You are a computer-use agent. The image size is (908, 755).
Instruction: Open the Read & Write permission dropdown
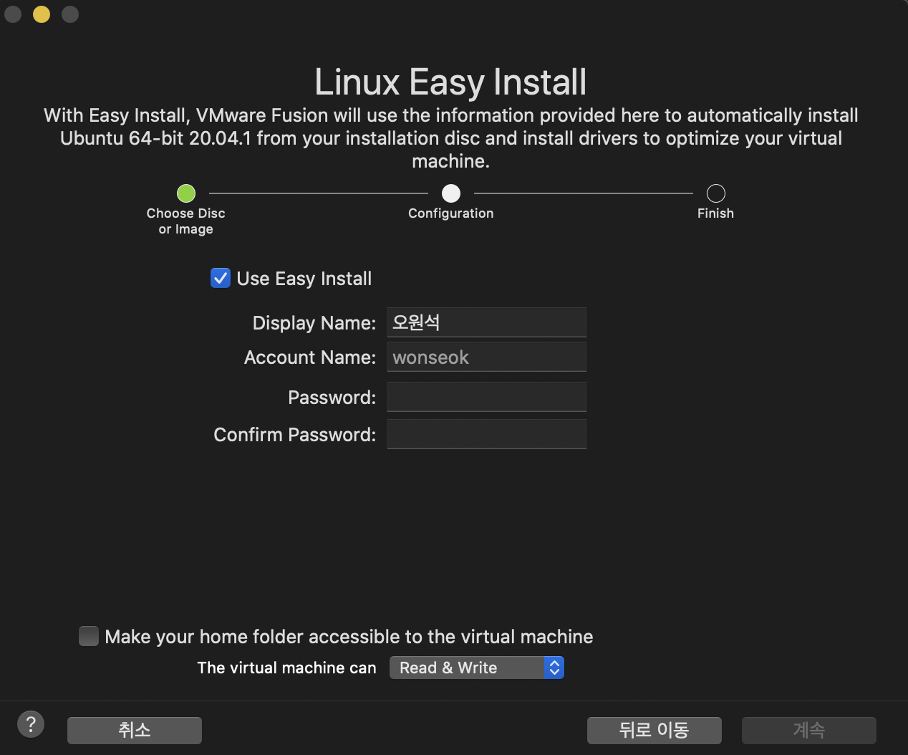pyautogui.click(x=477, y=668)
